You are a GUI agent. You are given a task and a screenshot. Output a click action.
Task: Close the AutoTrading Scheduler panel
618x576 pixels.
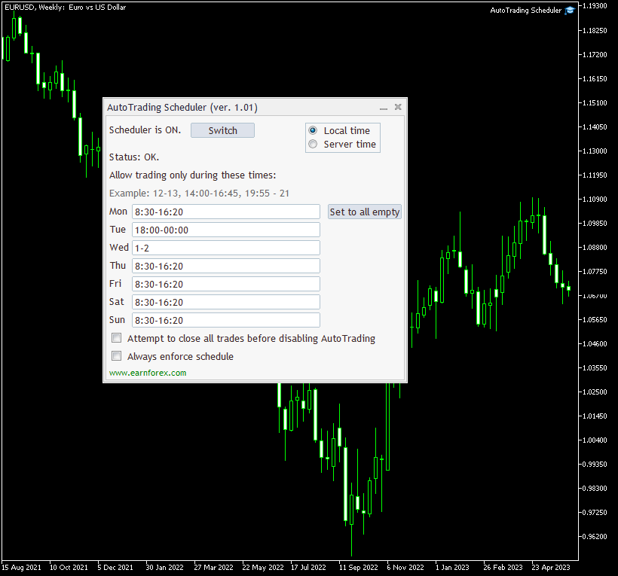(398, 108)
